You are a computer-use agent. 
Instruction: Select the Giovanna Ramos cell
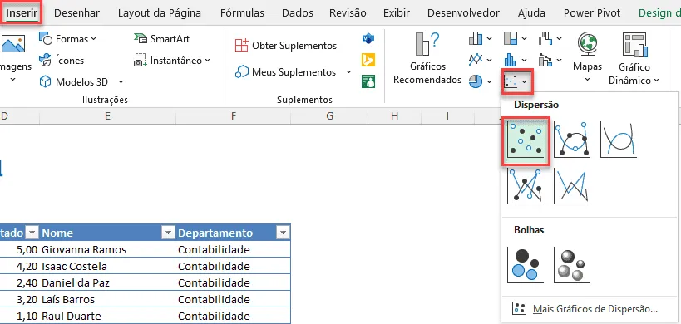point(107,250)
